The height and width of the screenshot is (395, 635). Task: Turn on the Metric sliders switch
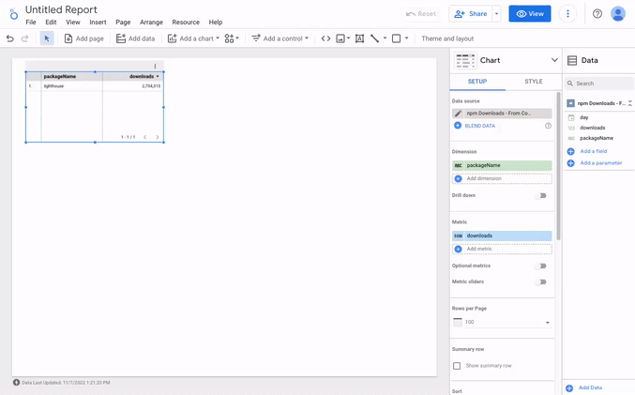point(540,281)
